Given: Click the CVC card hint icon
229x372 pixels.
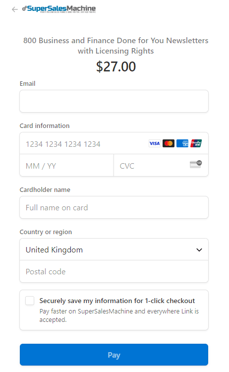Looking at the screenshot, I should tap(196, 164).
